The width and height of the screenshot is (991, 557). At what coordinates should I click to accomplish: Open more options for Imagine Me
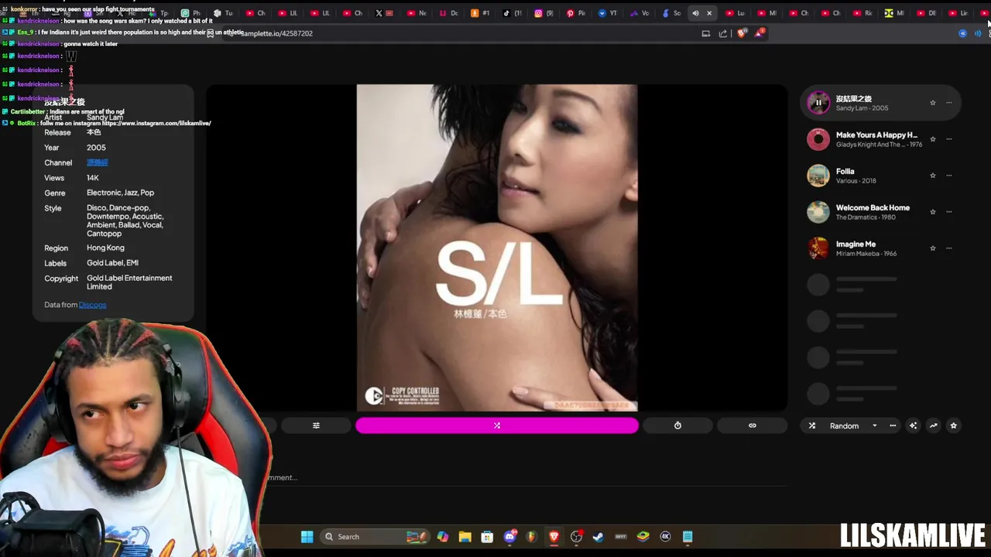pyautogui.click(x=949, y=248)
